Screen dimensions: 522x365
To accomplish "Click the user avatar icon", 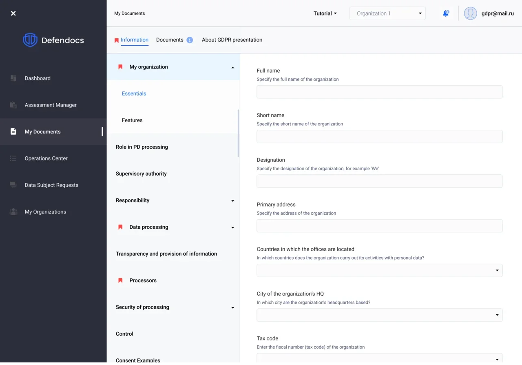I will [x=470, y=13].
